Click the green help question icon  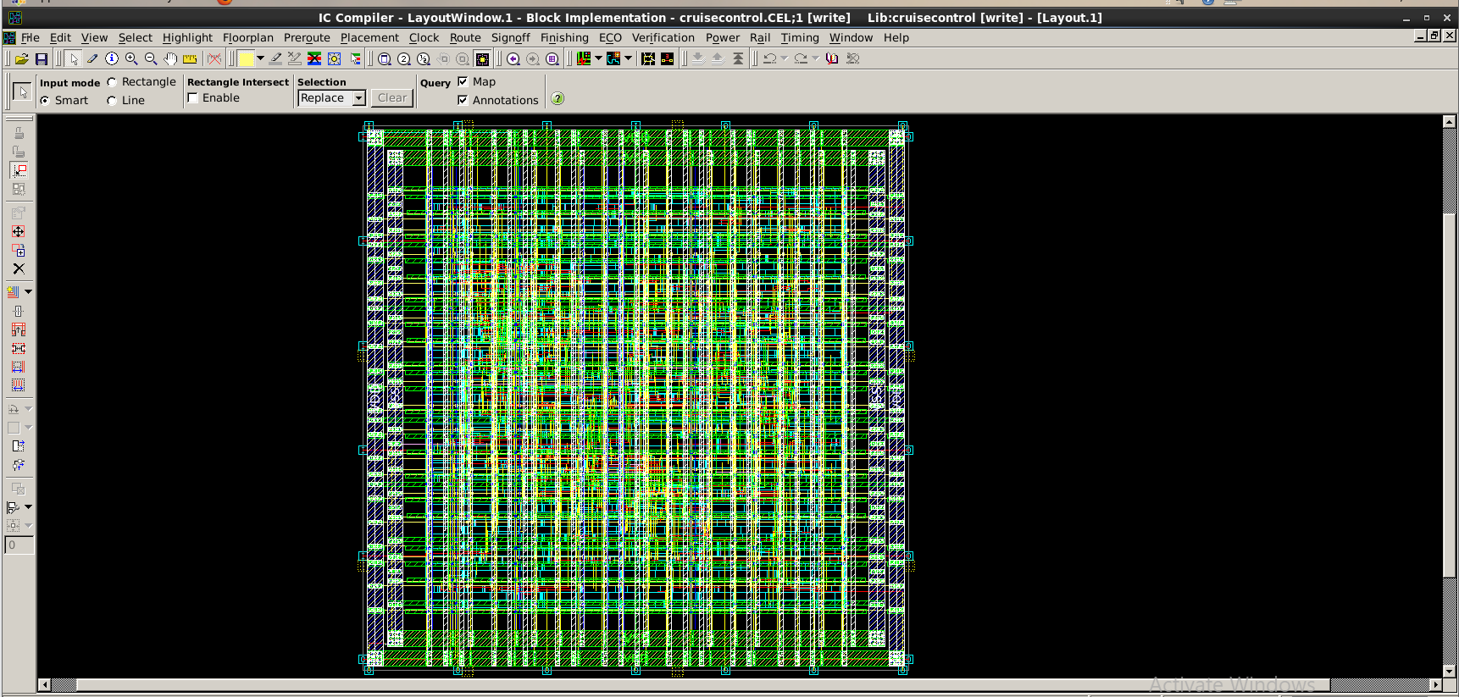click(x=558, y=99)
